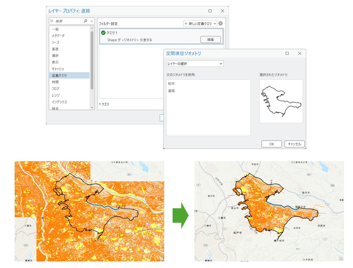The height and width of the screenshot is (268, 353).
Task: Close the 空間項目ジオメトリ dialog
Action: 300,53
